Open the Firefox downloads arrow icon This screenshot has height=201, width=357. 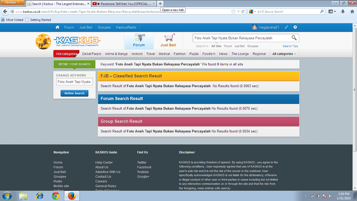point(343,11)
